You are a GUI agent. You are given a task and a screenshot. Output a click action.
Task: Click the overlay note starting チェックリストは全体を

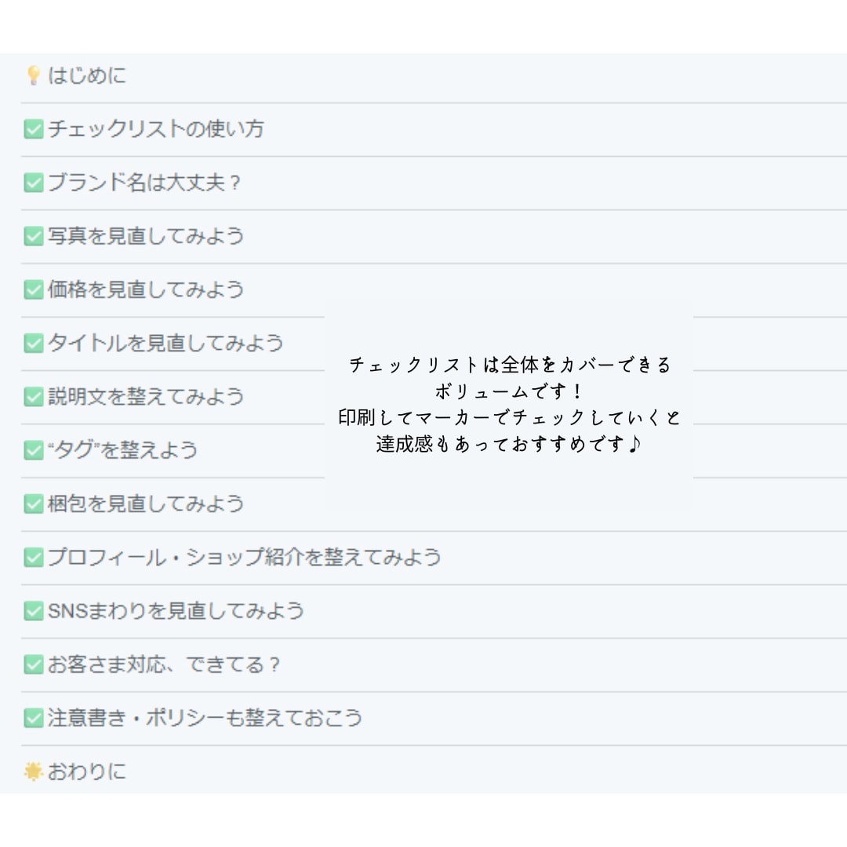tap(509, 405)
